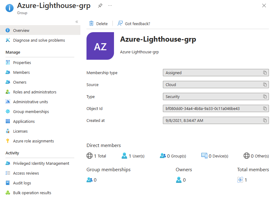Screen dimensions: 272x200
Task: Open Got feedback? link
Action: pos(138,24)
